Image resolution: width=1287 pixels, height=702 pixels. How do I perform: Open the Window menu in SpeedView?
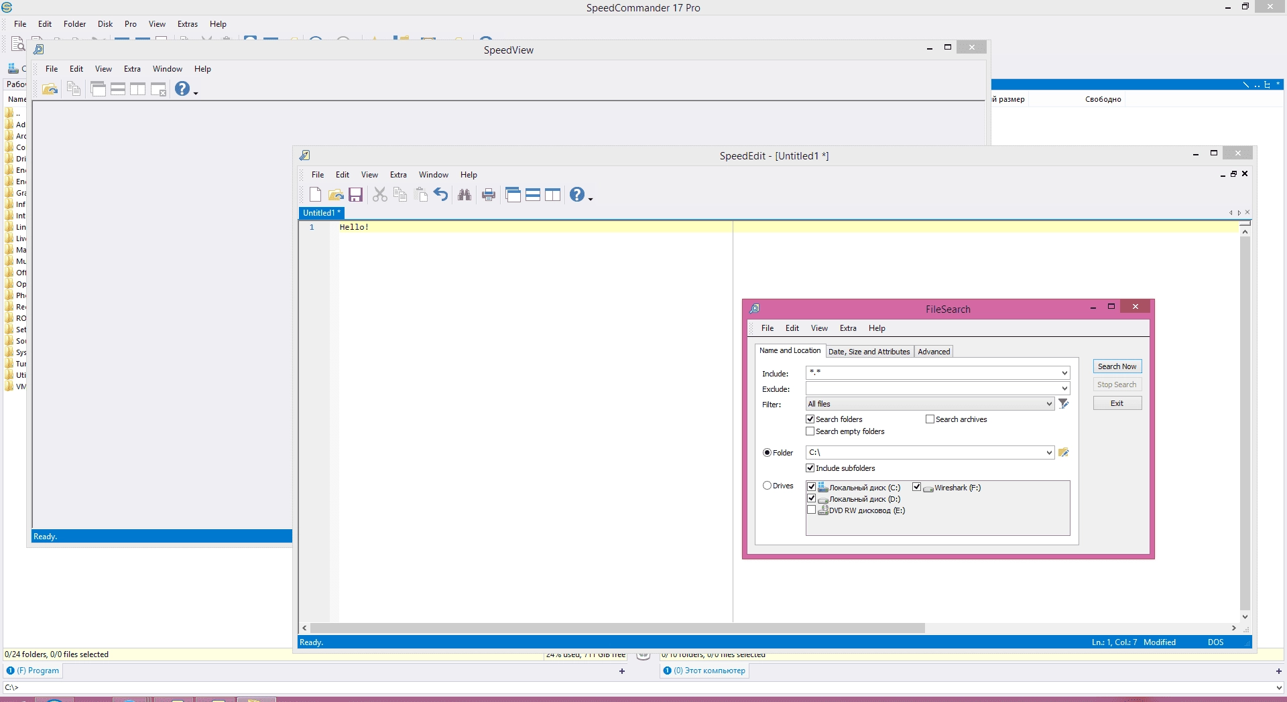[167, 69]
